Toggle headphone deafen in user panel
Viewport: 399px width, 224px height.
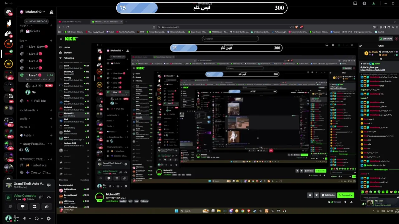point(37,218)
